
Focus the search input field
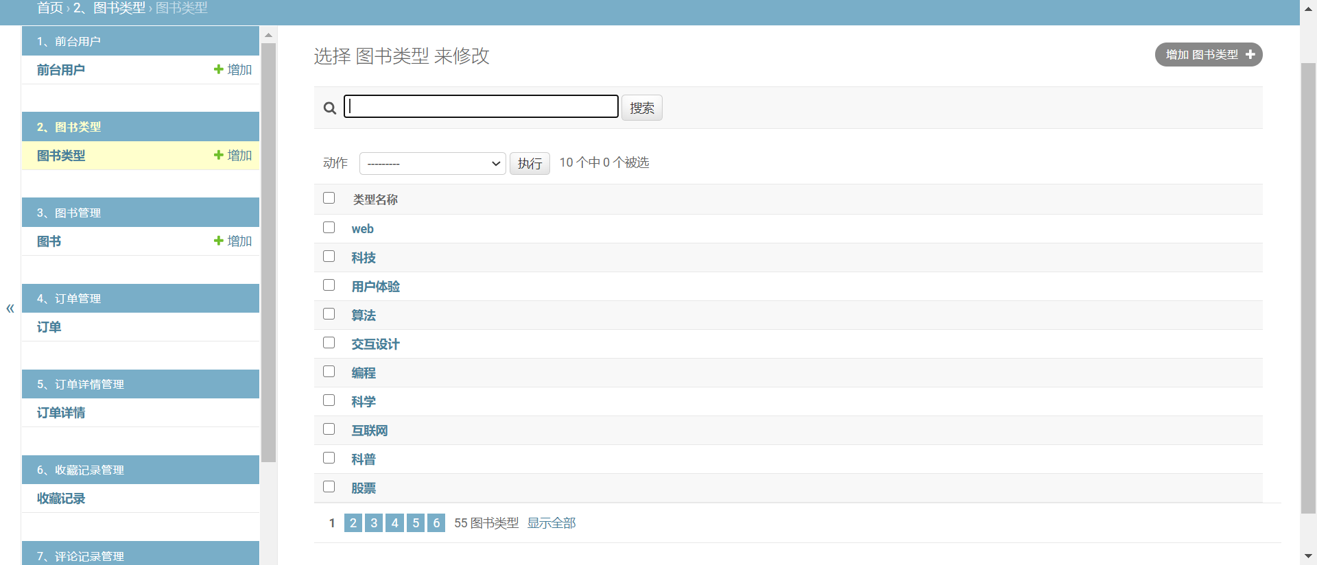tap(481, 106)
